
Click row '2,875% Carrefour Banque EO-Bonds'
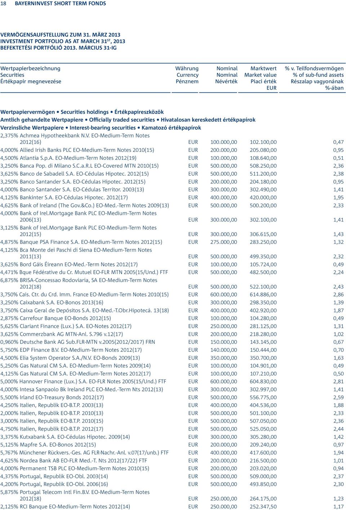pyautogui.click(x=172, y=318)
